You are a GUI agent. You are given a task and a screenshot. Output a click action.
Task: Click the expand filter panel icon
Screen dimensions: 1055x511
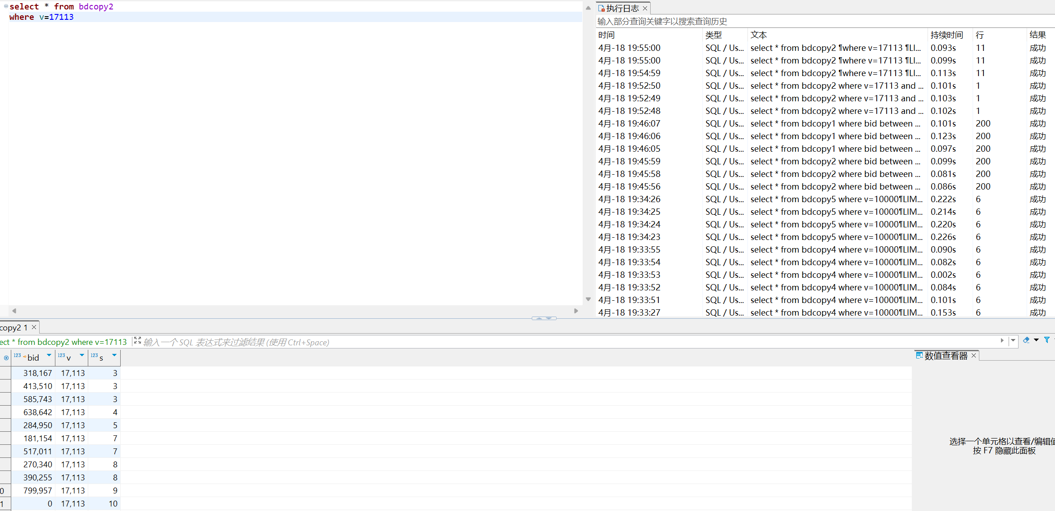click(137, 341)
